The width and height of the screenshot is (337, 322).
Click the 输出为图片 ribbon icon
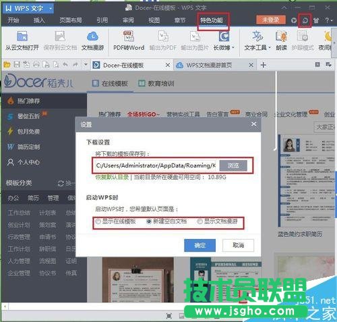coord(195,36)
